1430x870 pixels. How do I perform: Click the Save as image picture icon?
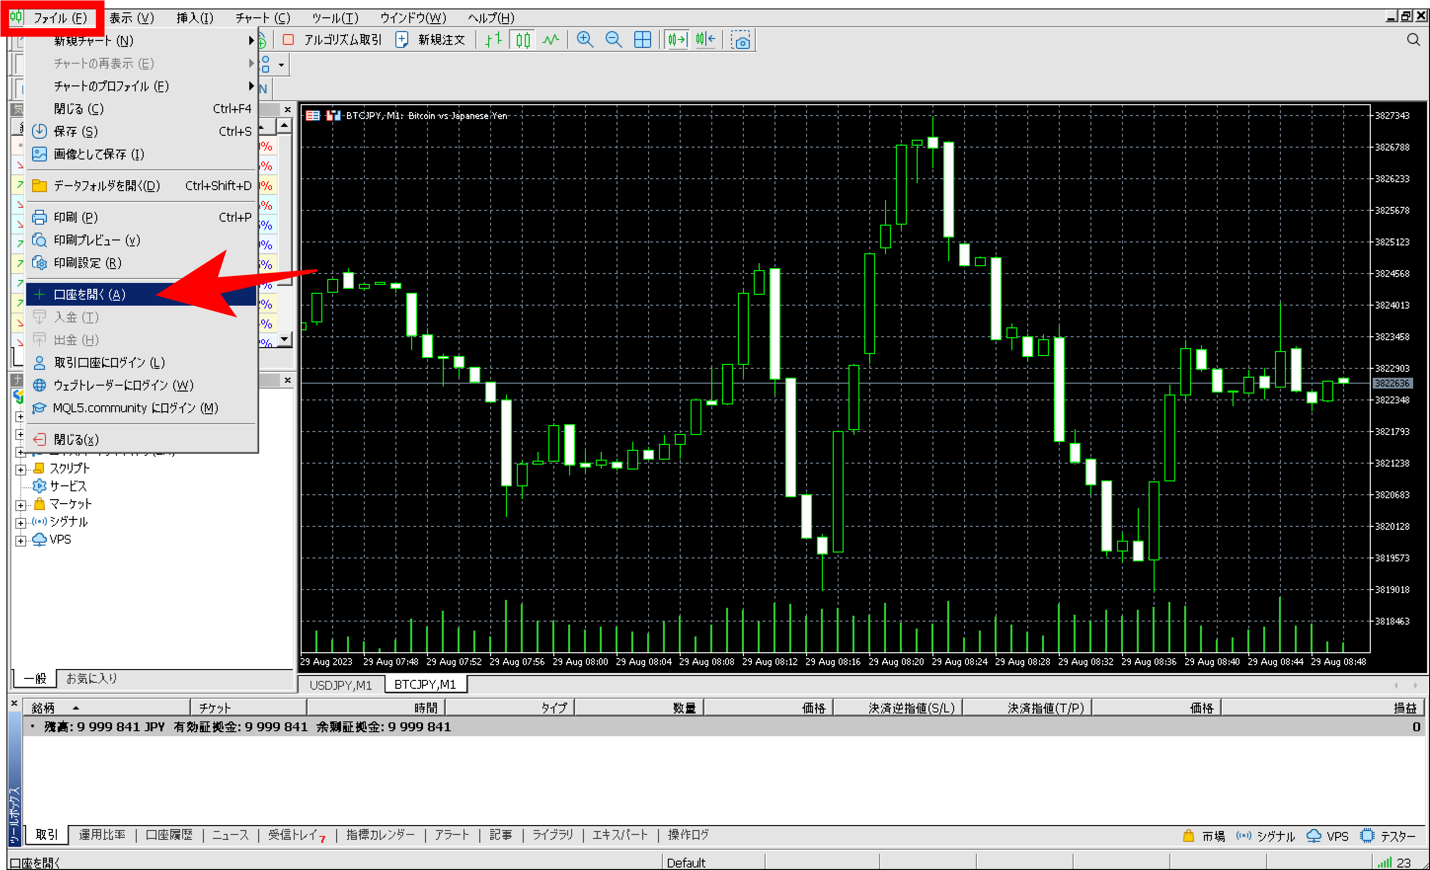tap(39, 154)
